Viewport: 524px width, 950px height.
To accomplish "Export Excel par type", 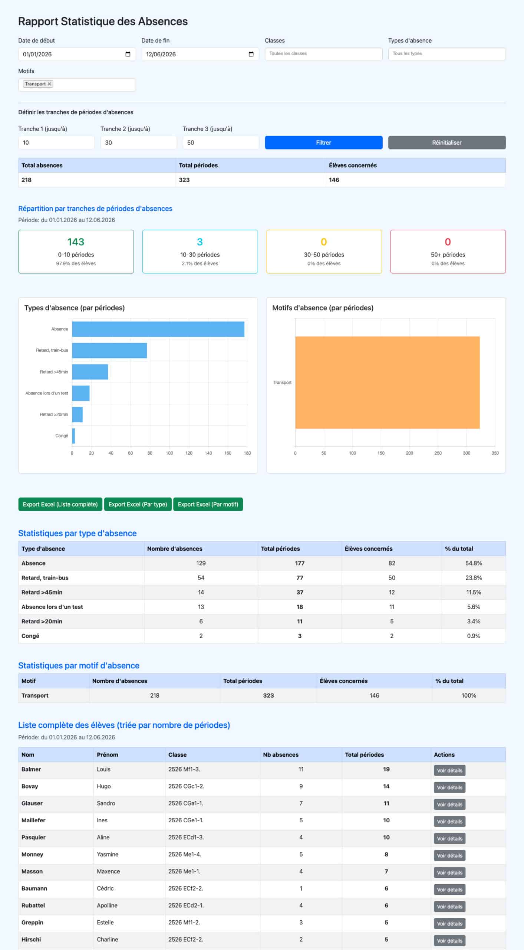I will coord(138,504).
